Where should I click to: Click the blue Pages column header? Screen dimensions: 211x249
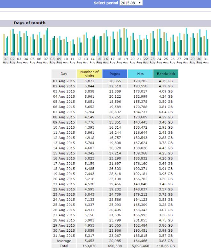[x=115, y=74]
